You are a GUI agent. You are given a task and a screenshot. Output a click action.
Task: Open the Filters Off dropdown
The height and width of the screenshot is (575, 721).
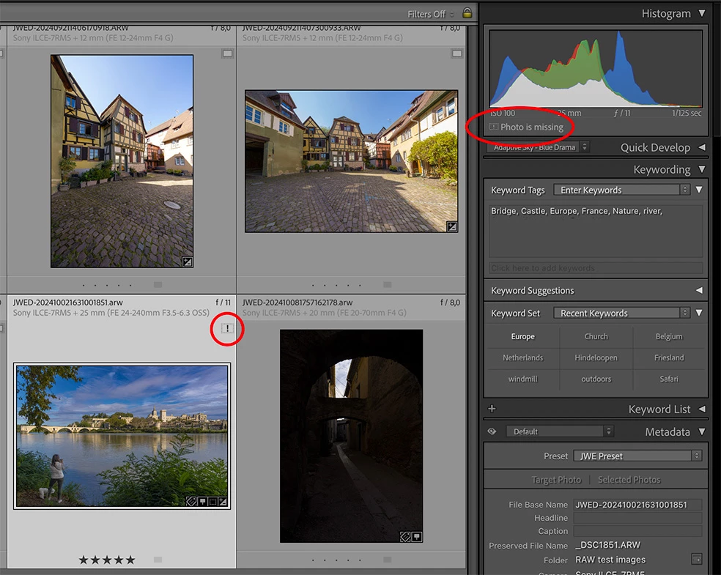tap(431, 14)
